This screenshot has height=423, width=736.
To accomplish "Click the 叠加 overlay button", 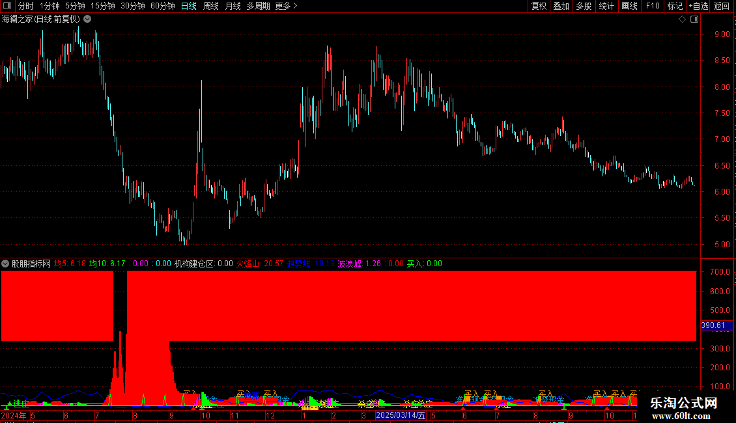I will [561, 6].
